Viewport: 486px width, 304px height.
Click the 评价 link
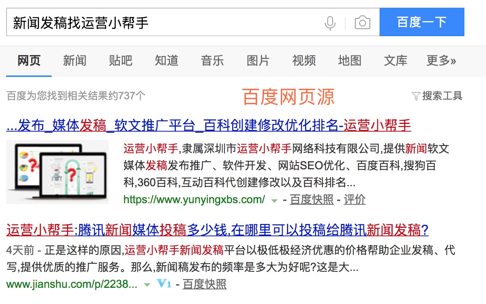[354, 199]
